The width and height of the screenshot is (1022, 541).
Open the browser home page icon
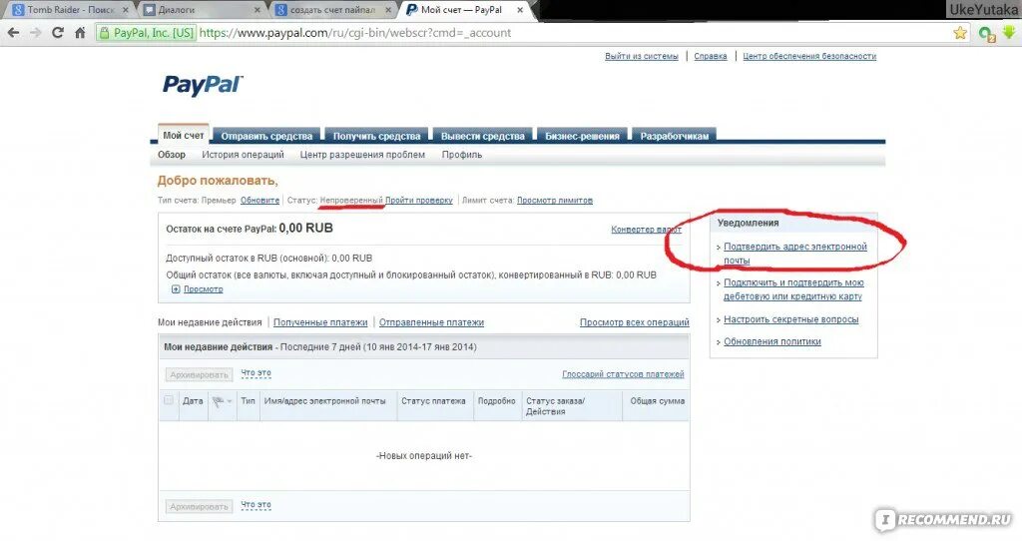[80, 33]
